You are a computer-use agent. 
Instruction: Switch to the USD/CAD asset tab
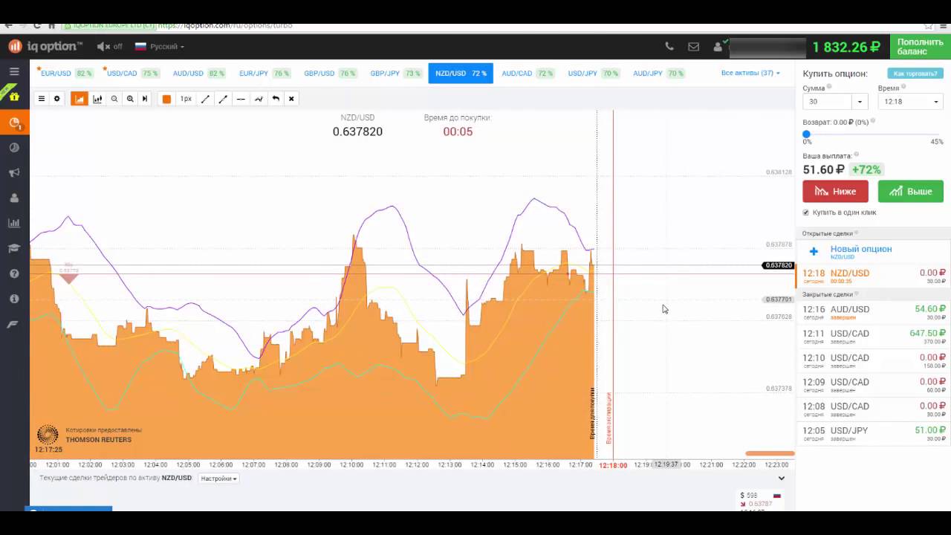(132, 74)
